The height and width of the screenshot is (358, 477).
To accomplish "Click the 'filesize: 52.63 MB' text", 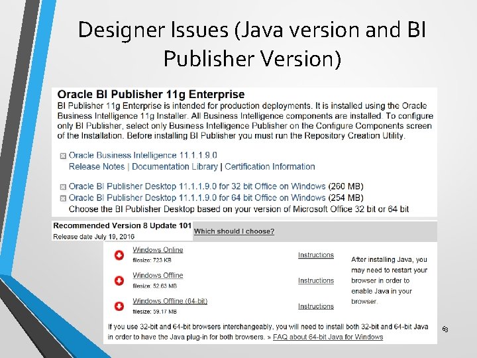I will pos(154,286).
